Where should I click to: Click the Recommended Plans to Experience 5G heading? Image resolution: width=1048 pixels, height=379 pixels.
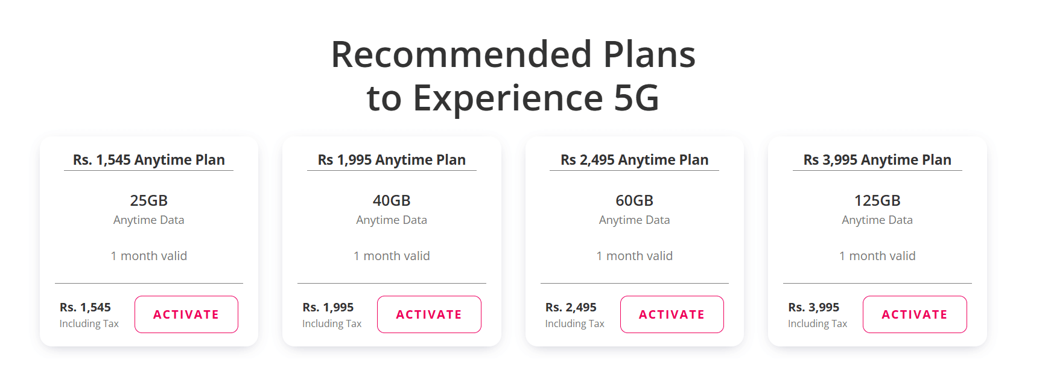click(513, 75)
